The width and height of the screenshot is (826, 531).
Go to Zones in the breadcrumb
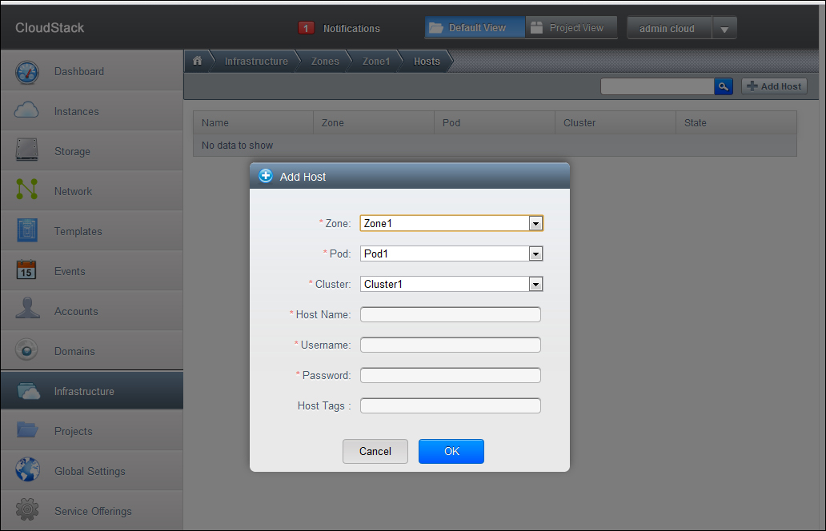(325, 62)
